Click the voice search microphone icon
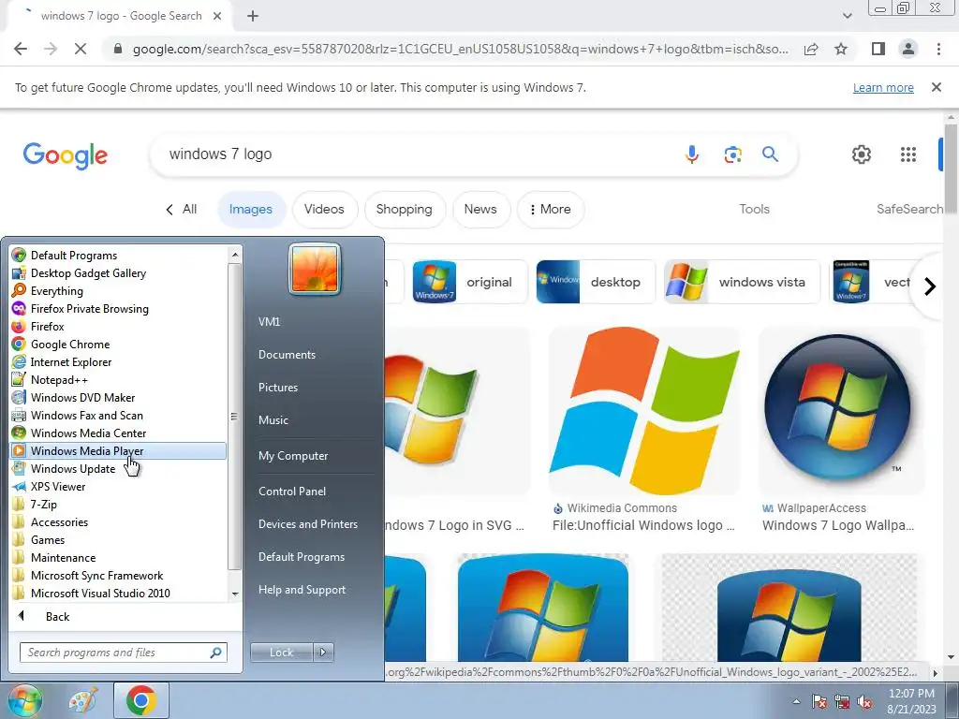This screenshot has width=959, height=719. (692, 154)
